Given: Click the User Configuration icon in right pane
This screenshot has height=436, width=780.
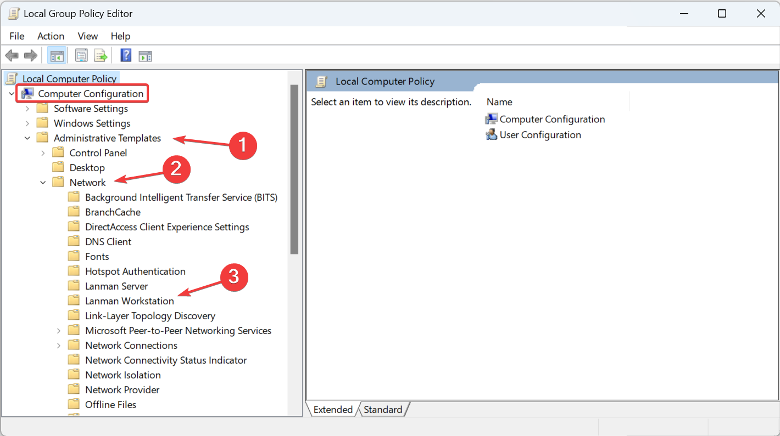Looking at the screenshot, I should point(492,135).
